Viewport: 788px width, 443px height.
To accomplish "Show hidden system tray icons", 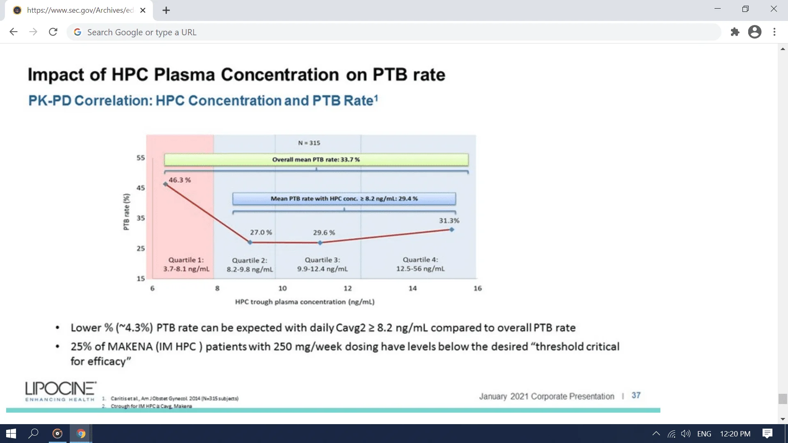I will pos(656,434).
